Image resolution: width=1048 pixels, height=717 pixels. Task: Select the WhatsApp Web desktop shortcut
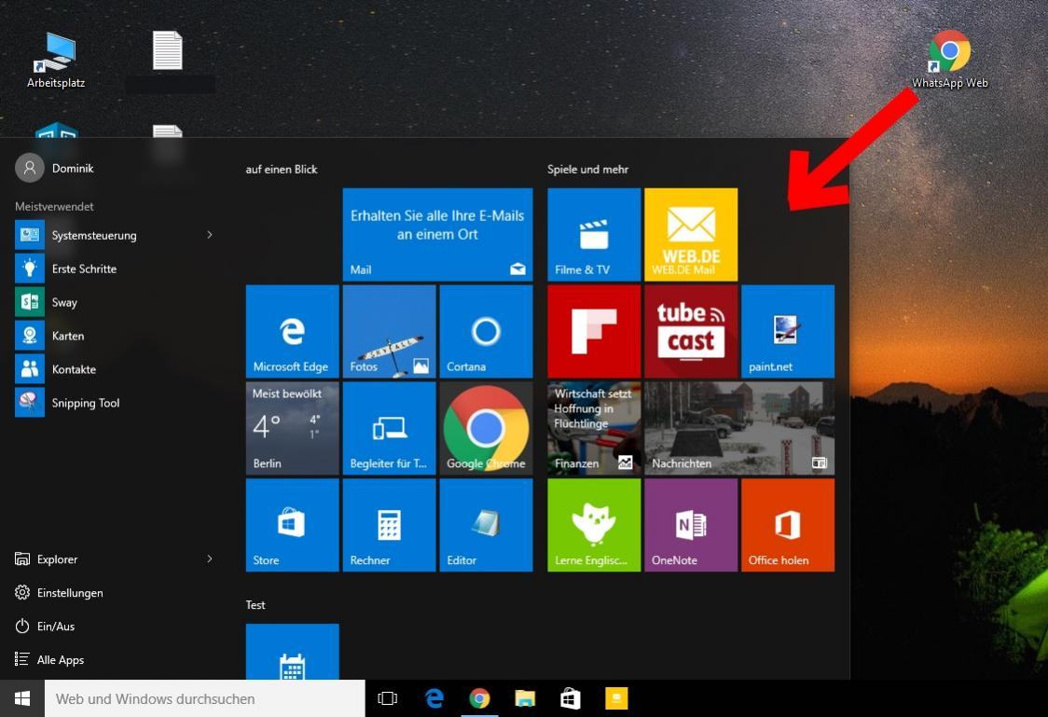point(950,61)
